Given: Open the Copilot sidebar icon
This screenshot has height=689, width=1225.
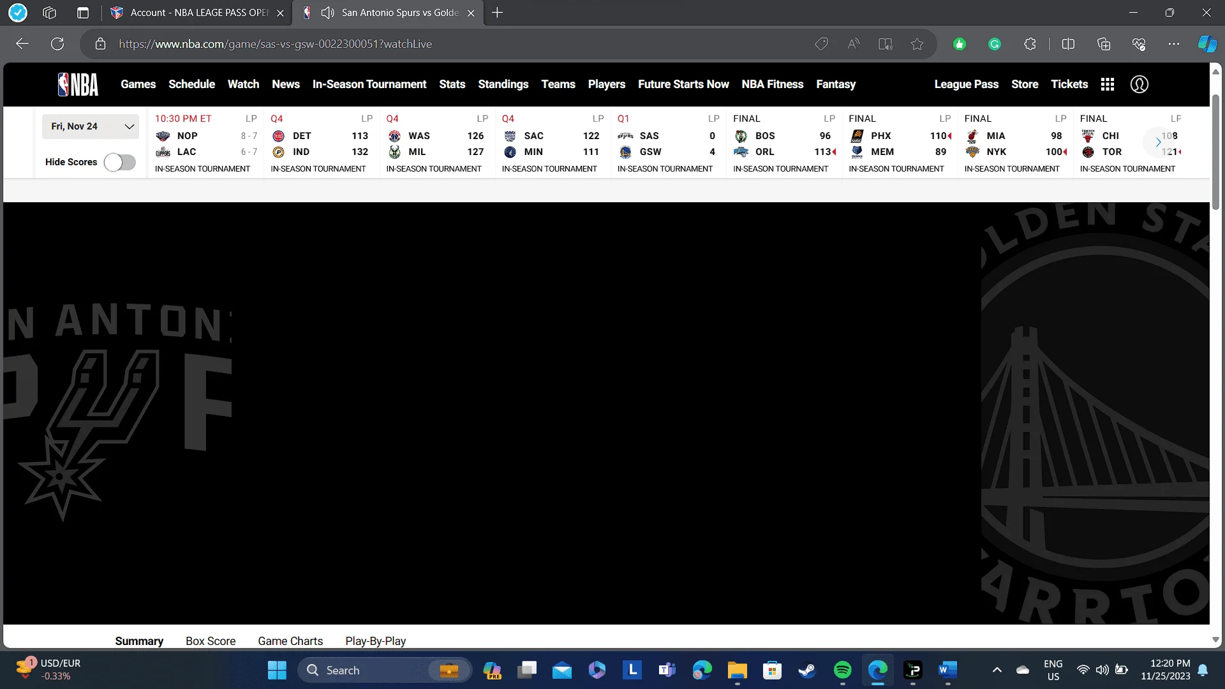Looking at the screenshot, I should click(x=1207, y=44).
